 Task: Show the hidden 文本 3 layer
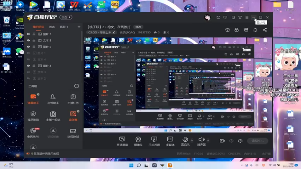29,72
